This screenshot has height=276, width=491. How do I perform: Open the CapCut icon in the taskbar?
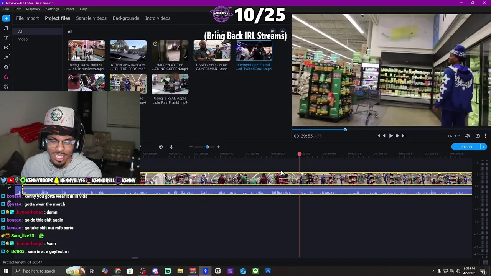(218, 271)
